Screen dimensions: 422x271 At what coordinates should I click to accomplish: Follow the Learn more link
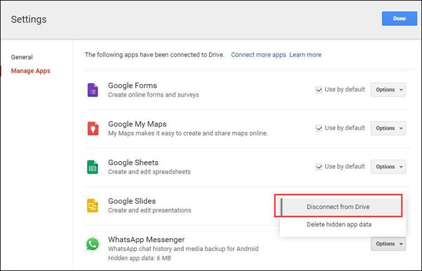[x=305, y=55]
